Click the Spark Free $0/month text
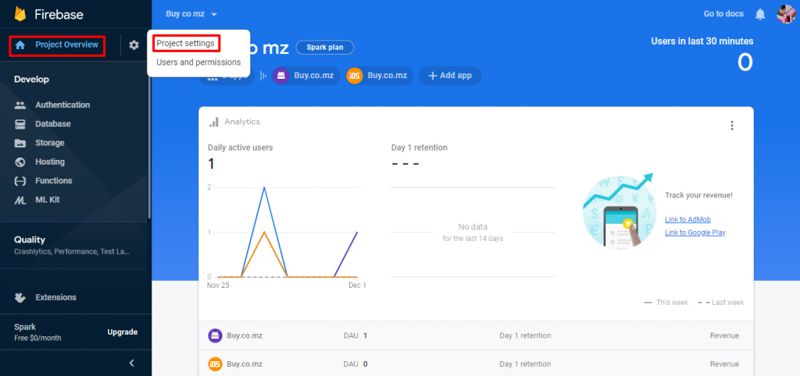This screenshot has width=800, height=376. tap(38, 332)
